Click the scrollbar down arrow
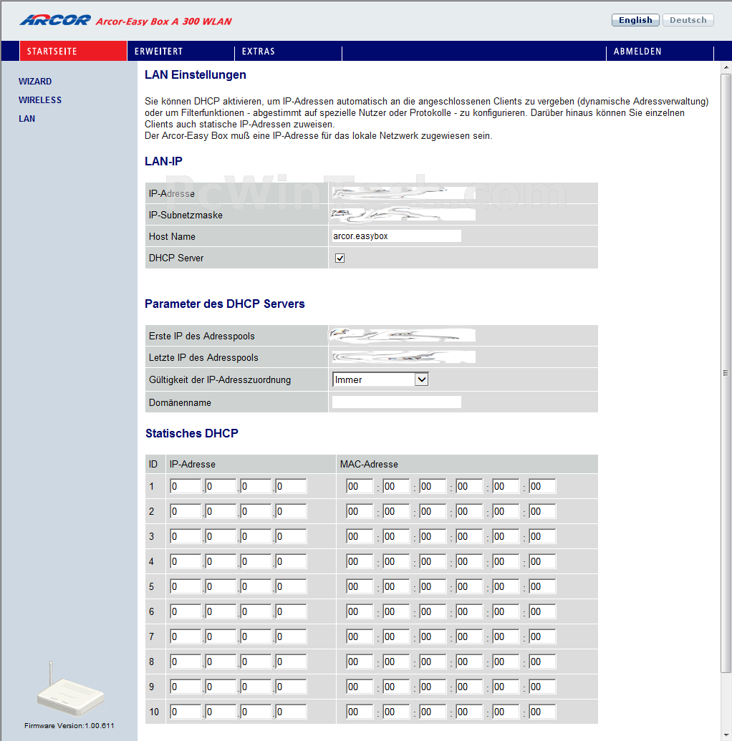This screenshot has height=741, width=732. point(726,736)
